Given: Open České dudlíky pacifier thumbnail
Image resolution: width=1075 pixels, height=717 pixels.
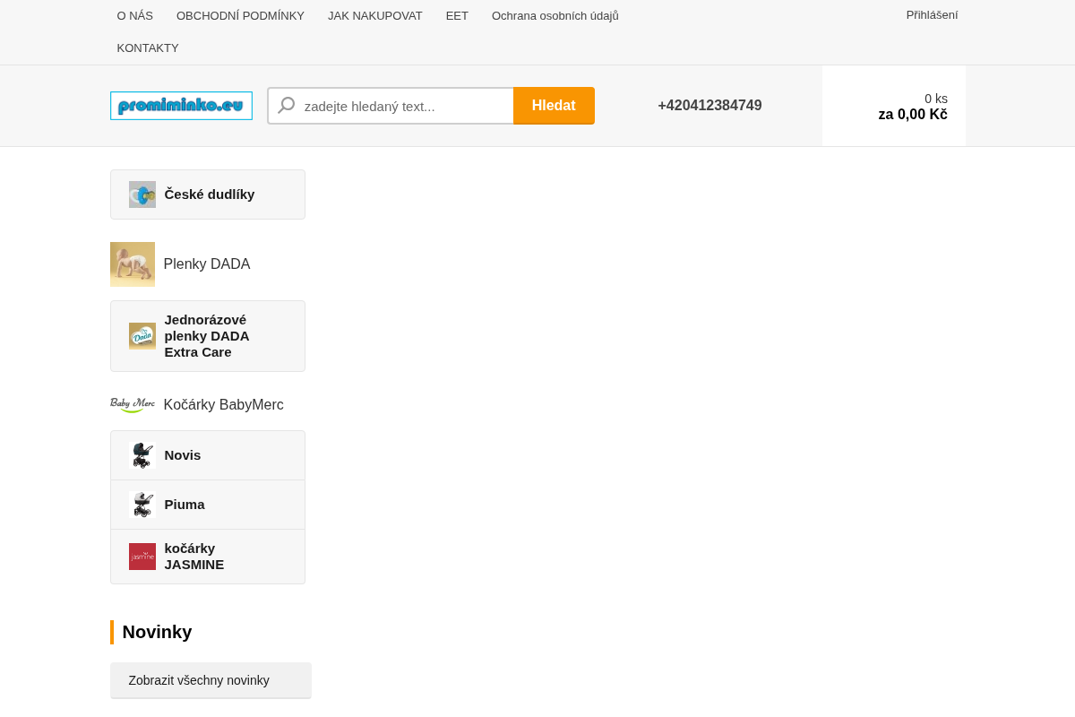Looking at the screenshot, I should (142, 194).
